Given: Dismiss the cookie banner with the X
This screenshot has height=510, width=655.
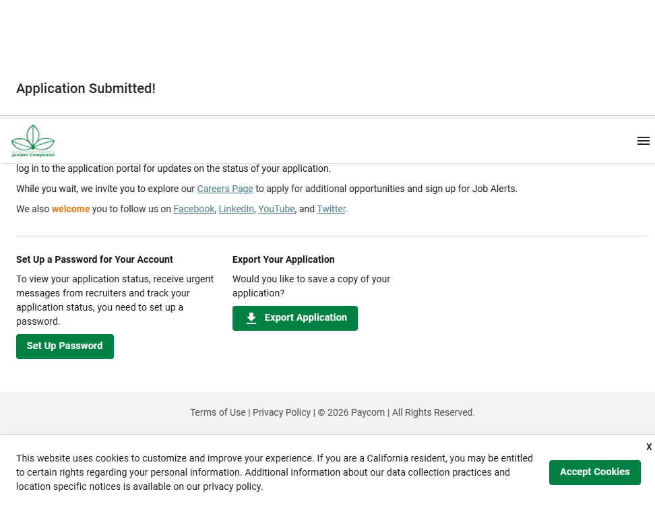Looking at the screenshot, I should coord(648,447).
